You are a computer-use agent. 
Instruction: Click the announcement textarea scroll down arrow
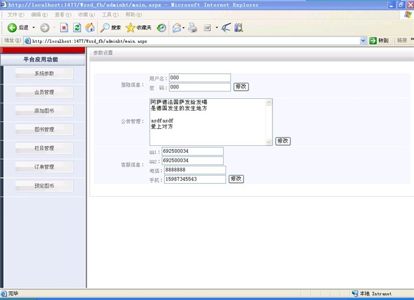coord(269,142)
